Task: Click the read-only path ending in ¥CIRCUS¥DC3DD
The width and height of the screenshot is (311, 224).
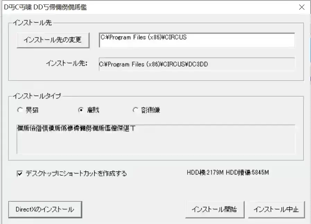Action: 197,64
